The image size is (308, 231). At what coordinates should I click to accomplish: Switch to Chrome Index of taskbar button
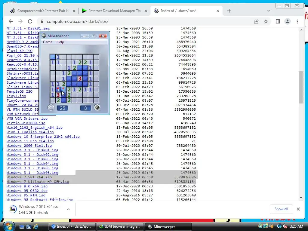click(72, 226)
